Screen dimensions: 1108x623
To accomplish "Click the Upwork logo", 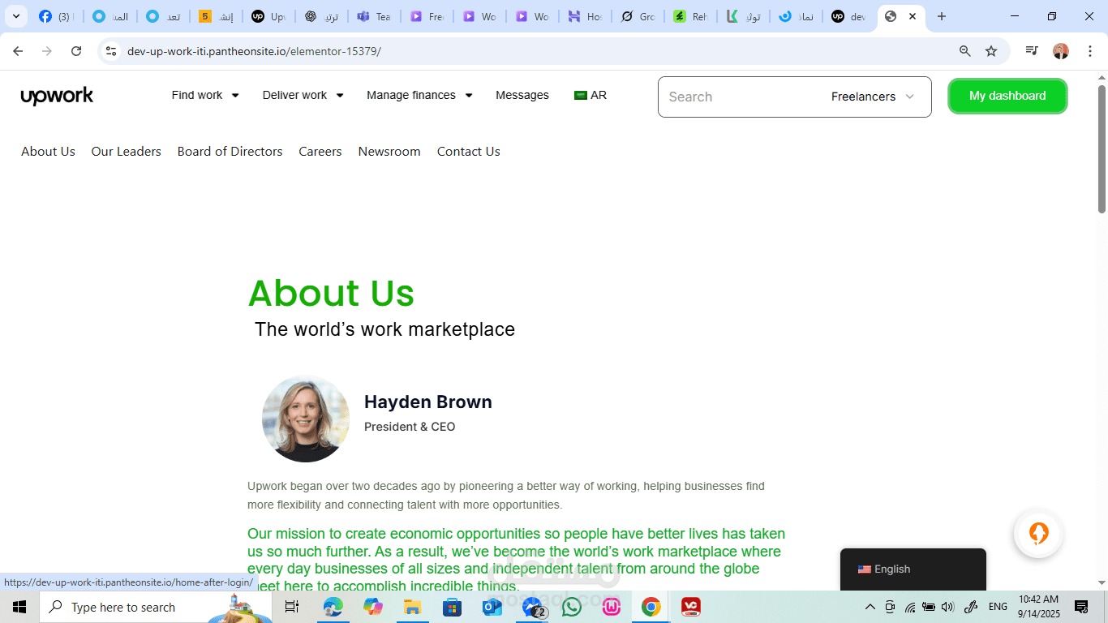I will [57, 96].
